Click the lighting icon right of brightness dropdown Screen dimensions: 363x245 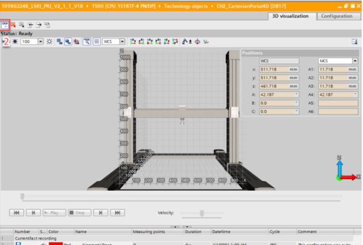[49, 41]
